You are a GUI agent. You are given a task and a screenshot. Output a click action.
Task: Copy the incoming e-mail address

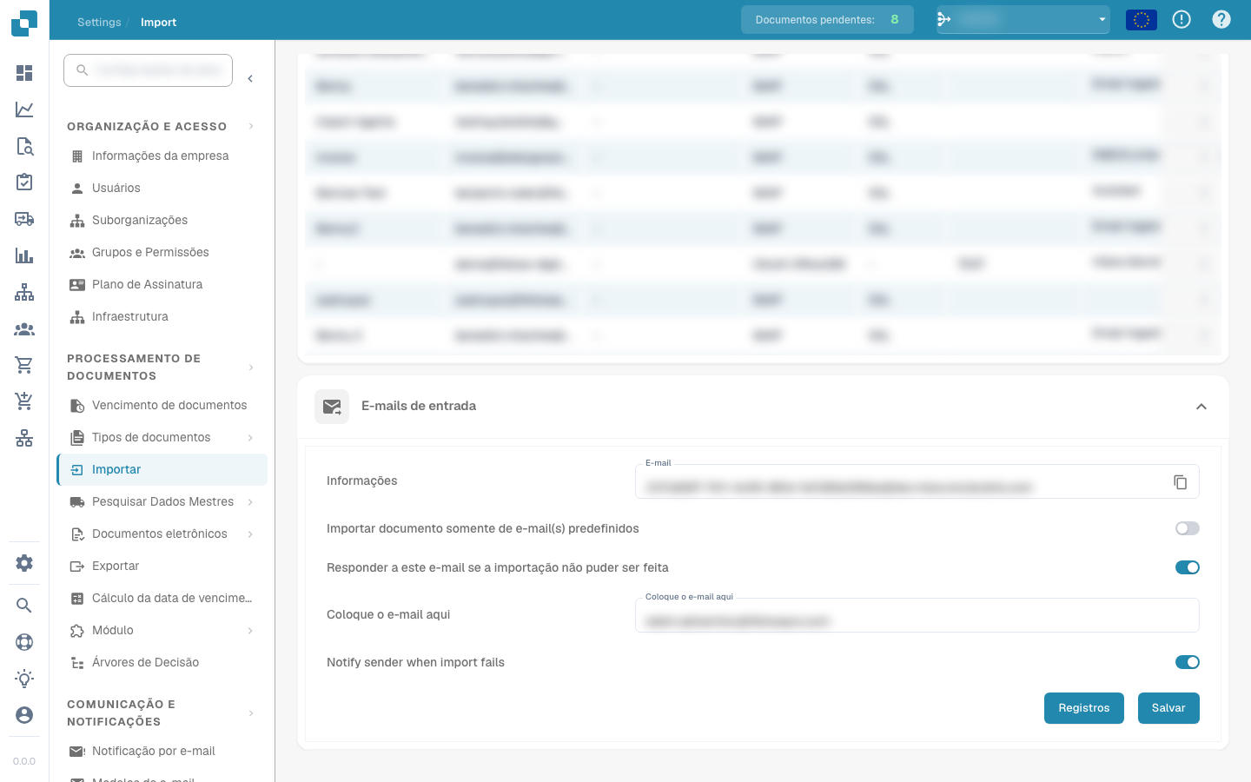click(1180, 482)
